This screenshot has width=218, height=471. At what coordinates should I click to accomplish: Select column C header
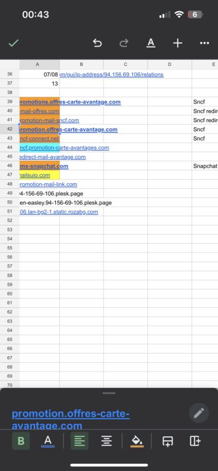(x=125, y=64)
